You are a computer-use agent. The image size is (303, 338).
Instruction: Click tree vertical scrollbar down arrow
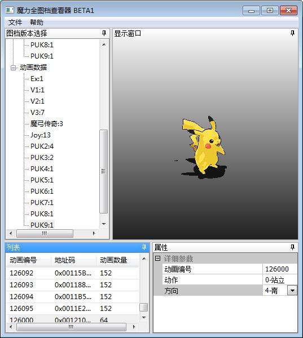coord(104,224)
